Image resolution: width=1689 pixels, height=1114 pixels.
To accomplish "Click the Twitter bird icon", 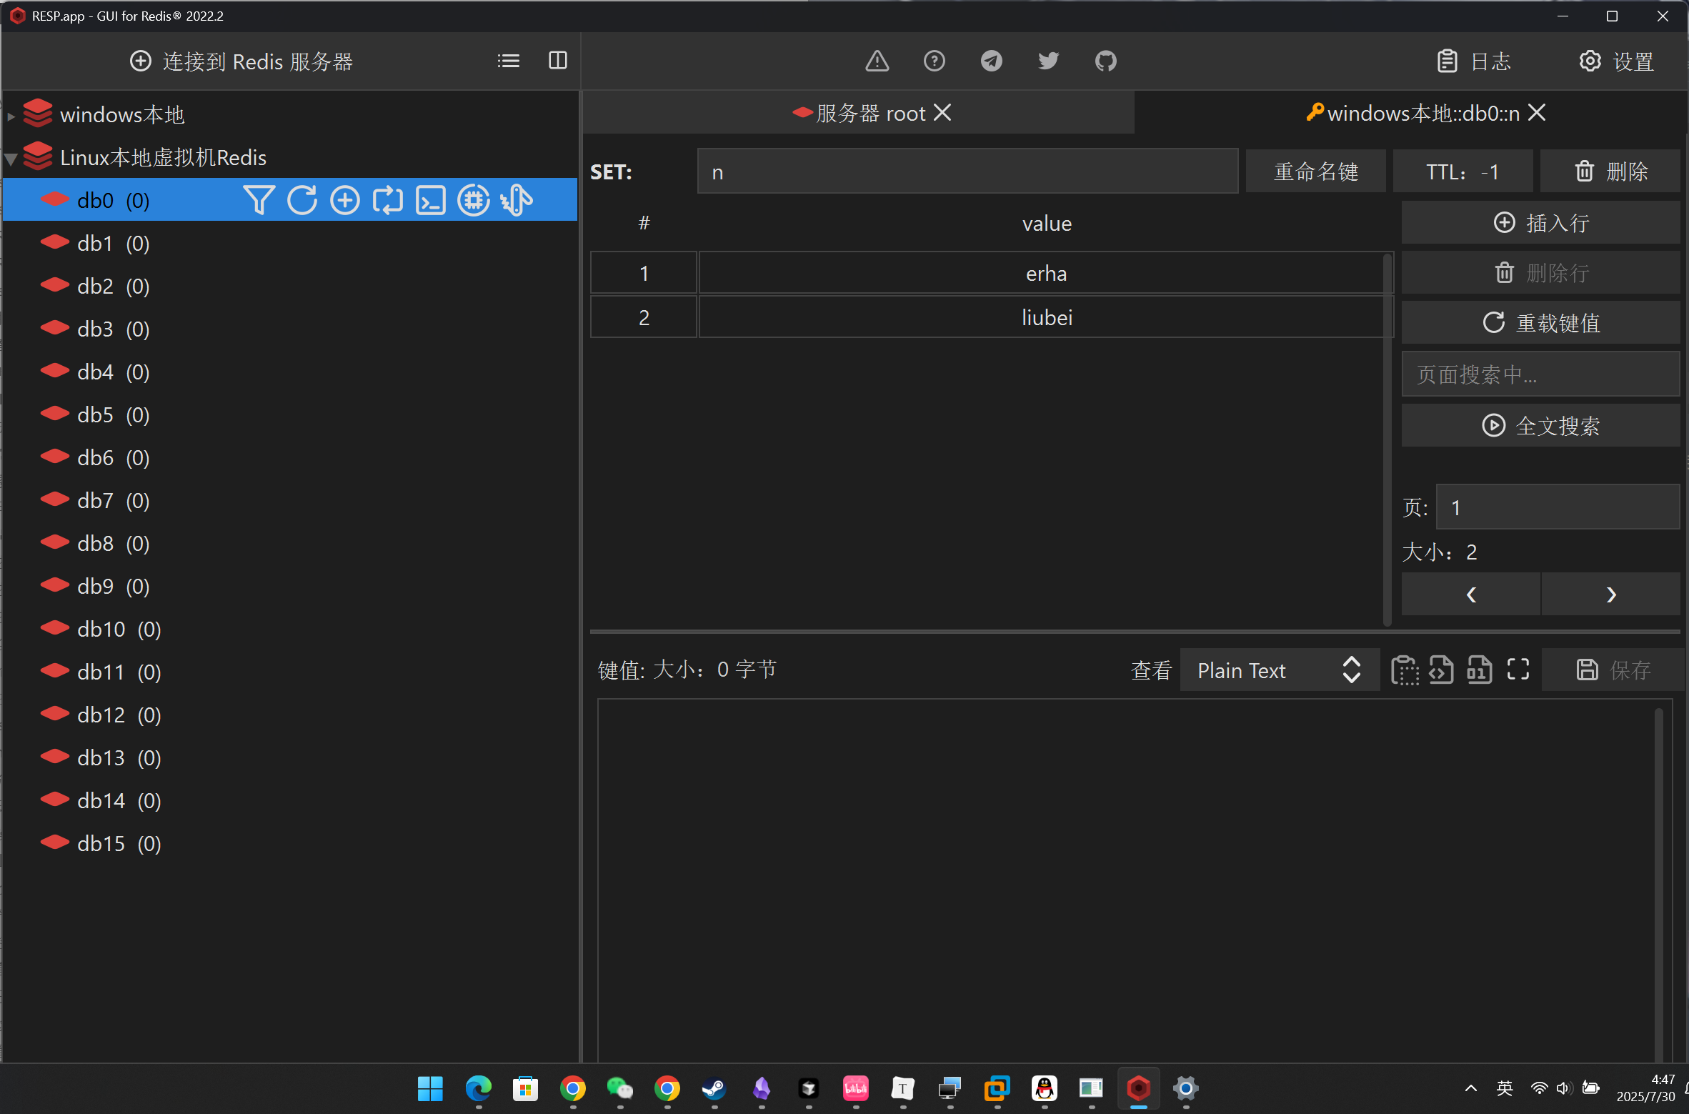I will click(1048, 61).
